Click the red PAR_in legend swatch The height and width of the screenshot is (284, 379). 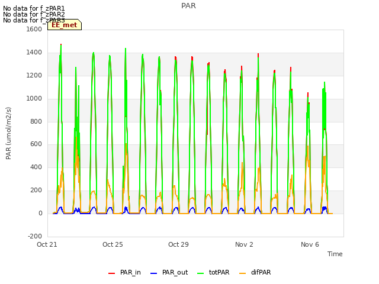tap(112, 273)
